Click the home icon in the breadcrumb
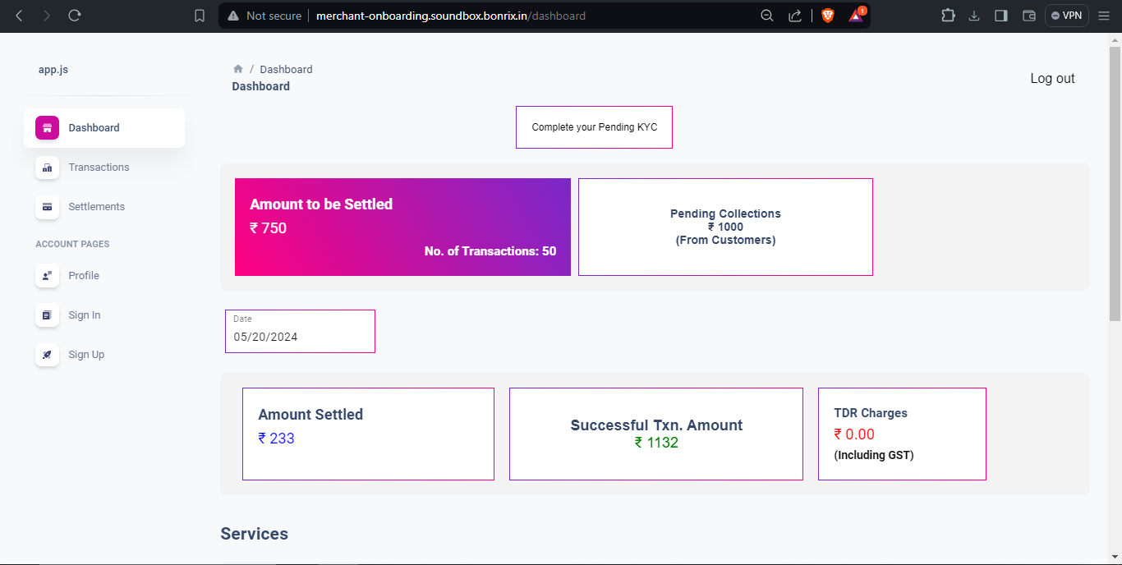This screenshot has width=1122, height=565. tap(237, 69)
